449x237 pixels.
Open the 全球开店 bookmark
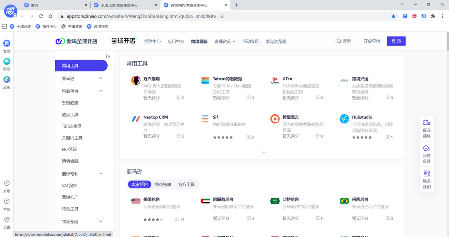coord(20,27)
